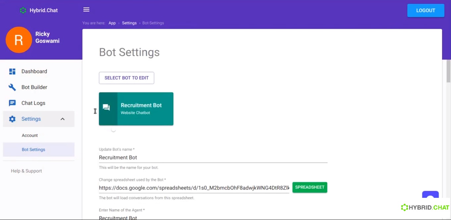The width and height of the screenshot is (451, 220).
Task: Click Ricky Goswami's profile avatar
Action: [19, 40]
